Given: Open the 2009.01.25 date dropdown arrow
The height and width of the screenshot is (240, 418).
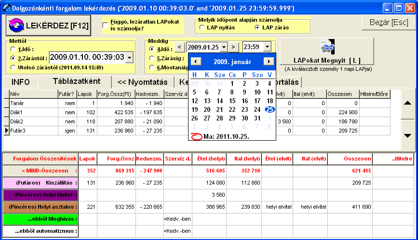Looking at the screenshot, I should [224, 47].
